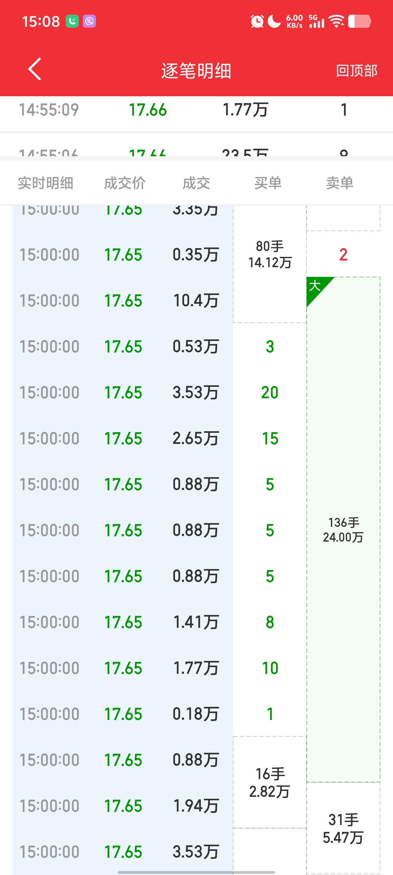Viewport: 393px width, 875px height.
Task: Tap the green phone call status icon
Action: click(x=72, y=21)
